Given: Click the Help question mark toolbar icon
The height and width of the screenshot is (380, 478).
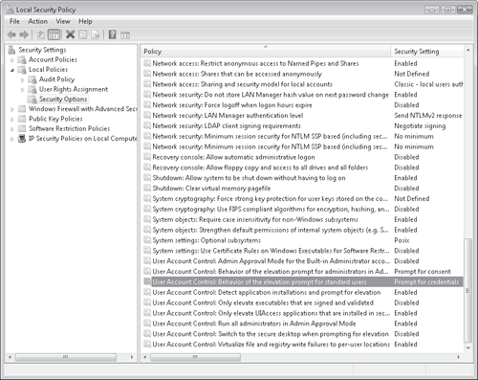Looking at the screenshot, I should click(112, 34).
